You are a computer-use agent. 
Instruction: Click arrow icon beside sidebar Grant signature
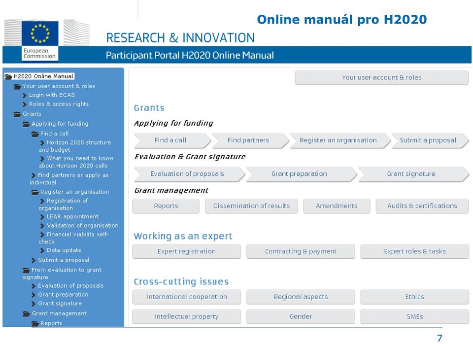[34, 304]
